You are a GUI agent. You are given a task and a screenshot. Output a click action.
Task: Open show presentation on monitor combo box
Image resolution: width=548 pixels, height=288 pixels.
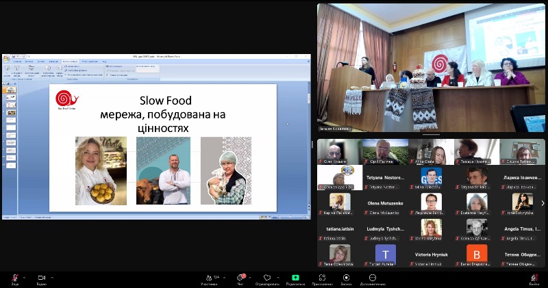coord(147,71)
